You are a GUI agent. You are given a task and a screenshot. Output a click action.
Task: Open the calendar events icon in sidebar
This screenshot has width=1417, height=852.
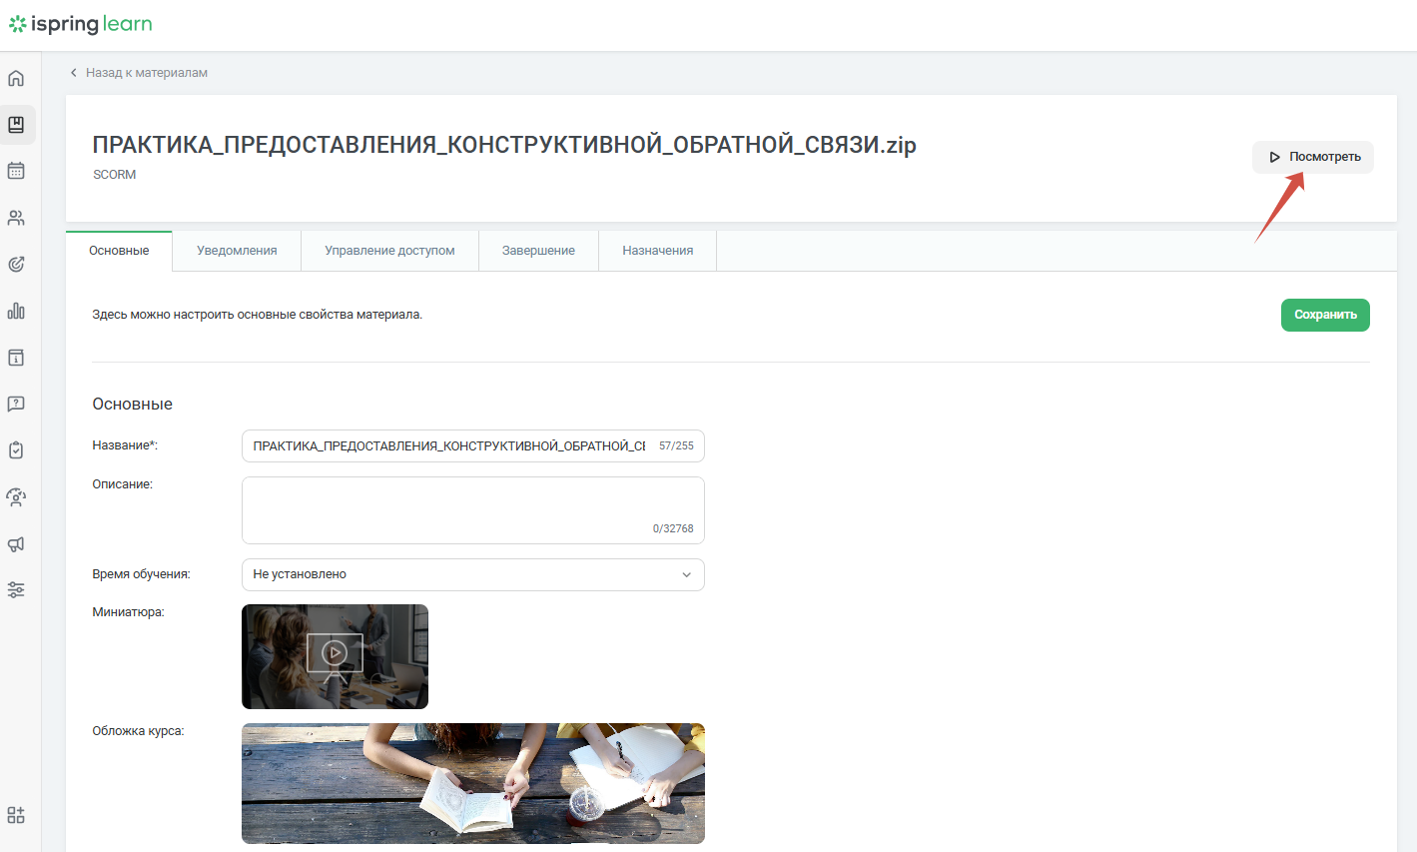point(16,171)
